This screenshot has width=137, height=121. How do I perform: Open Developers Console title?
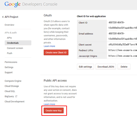point(40,4)
